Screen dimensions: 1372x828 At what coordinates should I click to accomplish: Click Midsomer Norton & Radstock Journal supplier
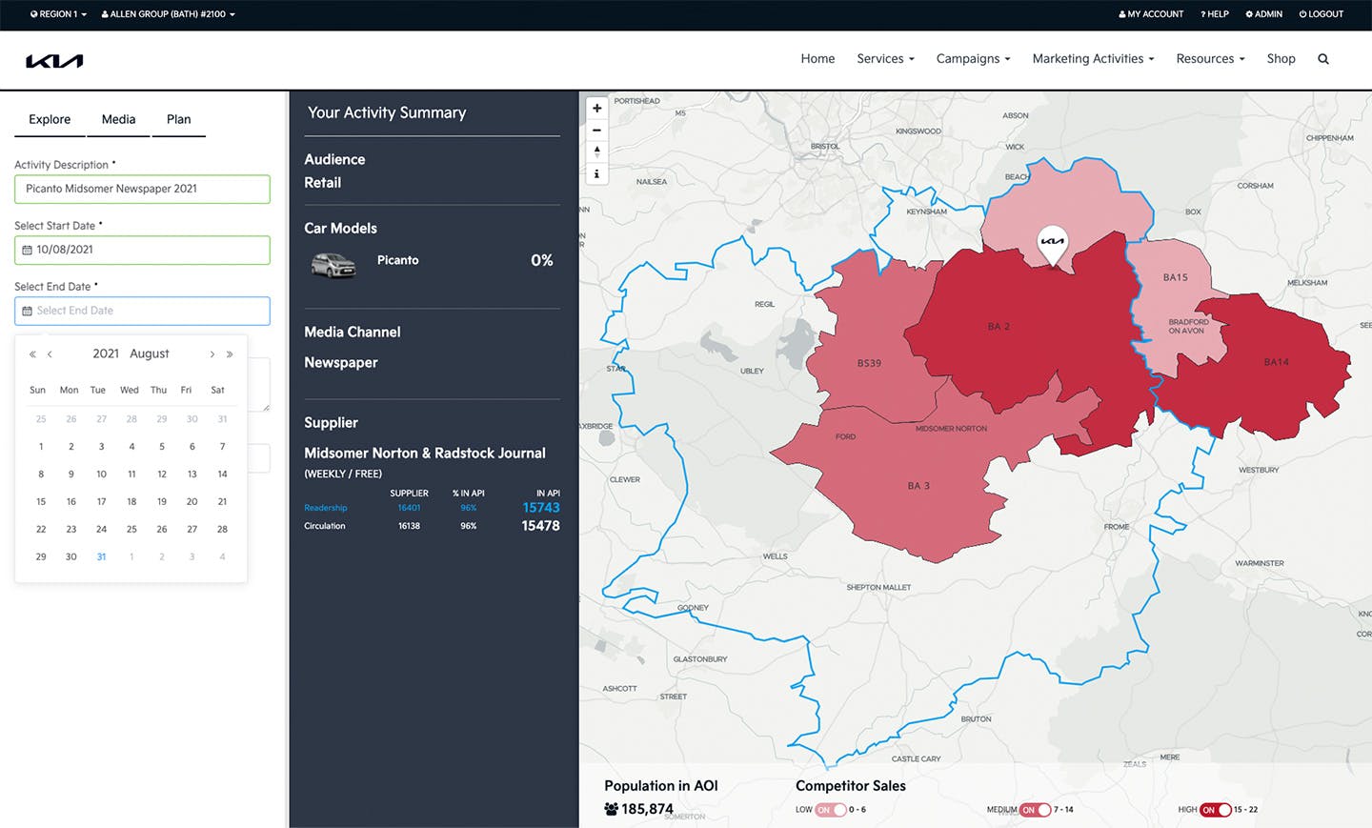click(x=425, y=454)
